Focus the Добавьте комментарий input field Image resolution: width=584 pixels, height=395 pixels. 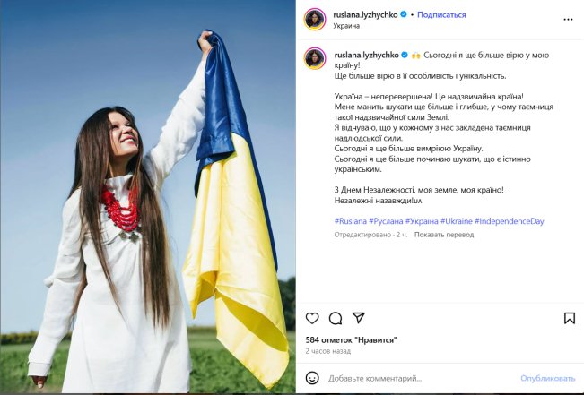(421, 379)
